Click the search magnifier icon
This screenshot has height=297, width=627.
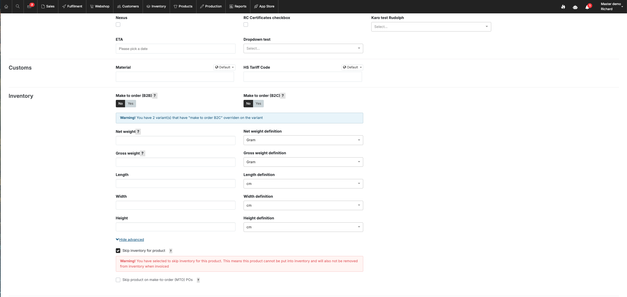(x=18, y=6)
